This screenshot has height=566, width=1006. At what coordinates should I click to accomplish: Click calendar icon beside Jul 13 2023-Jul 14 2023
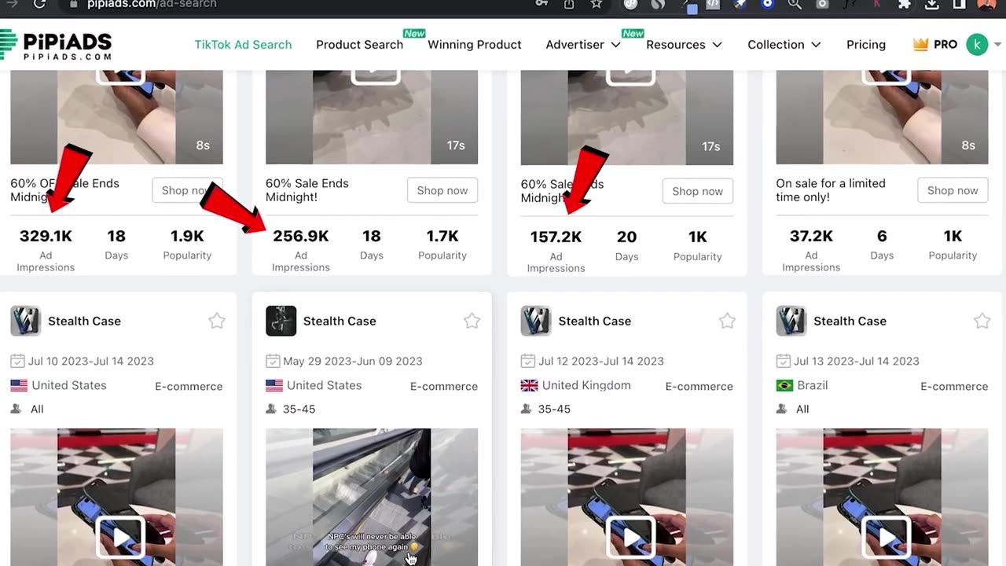tap(784, 361)
